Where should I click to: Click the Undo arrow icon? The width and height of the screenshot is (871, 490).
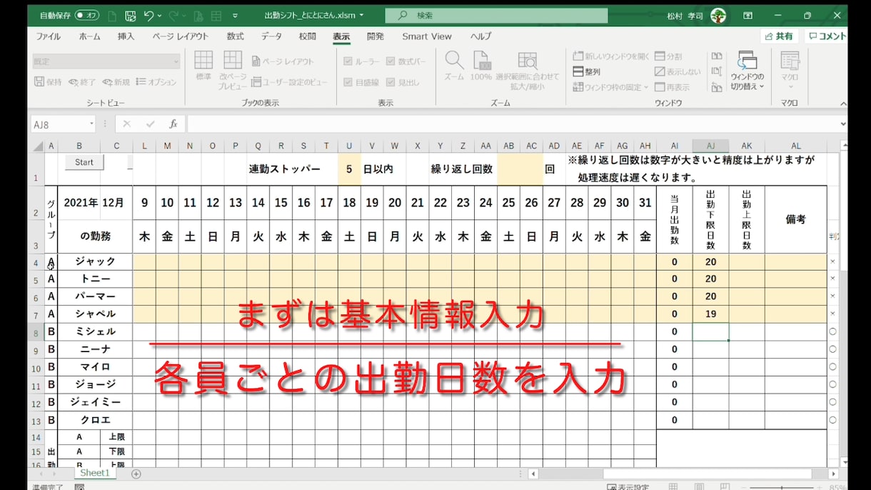coord(148,15)
